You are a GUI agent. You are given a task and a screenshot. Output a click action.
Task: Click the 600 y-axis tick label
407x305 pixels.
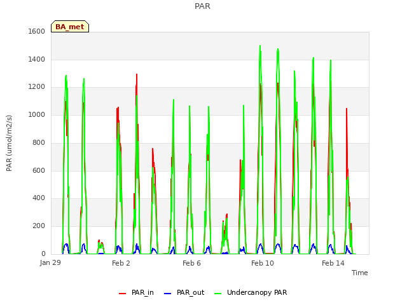[x=39, y=170]
